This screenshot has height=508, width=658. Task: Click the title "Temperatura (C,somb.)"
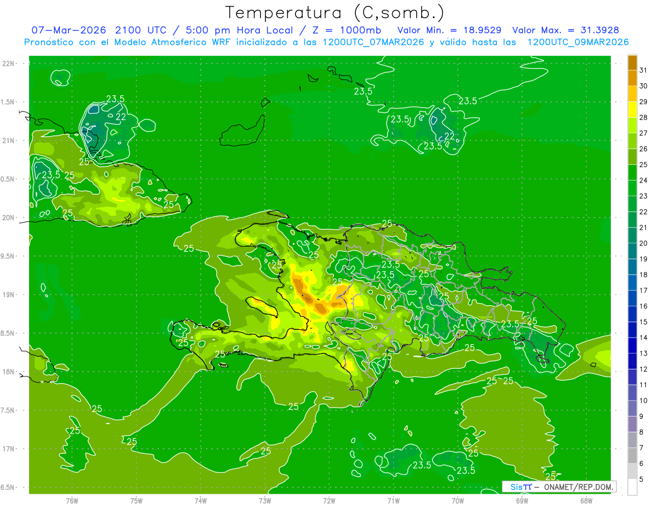(335, 13)
